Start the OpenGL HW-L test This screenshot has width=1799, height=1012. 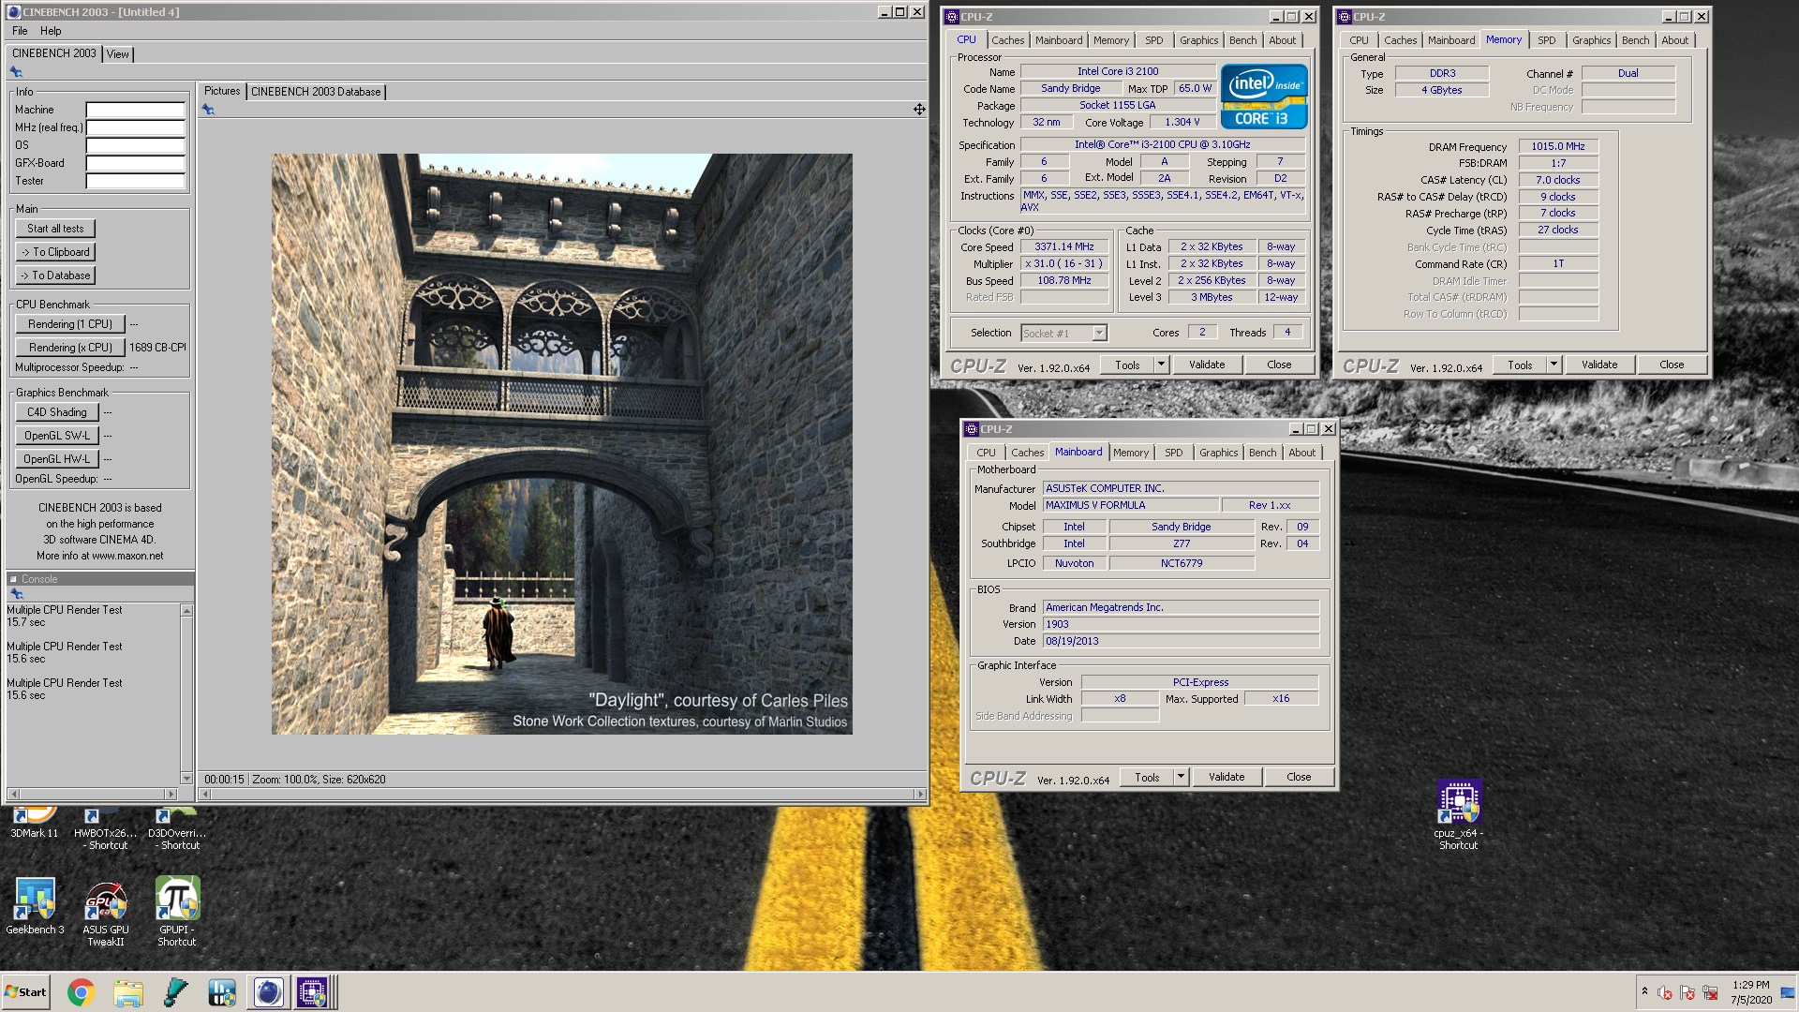tap(56, 459)
